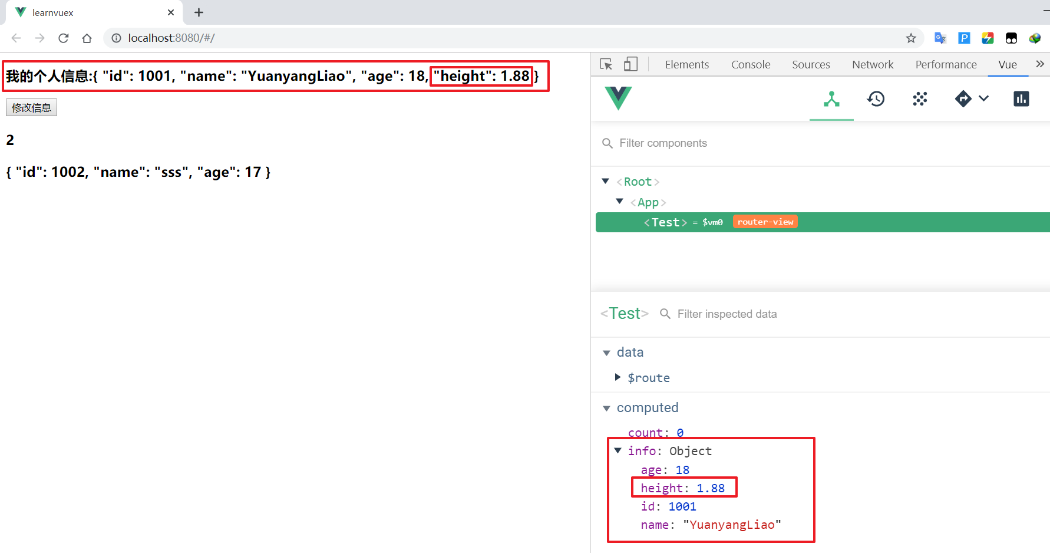Open the Vuex time-travel history view
This screenshot has width=1050, height=553.
click(876, 99)
